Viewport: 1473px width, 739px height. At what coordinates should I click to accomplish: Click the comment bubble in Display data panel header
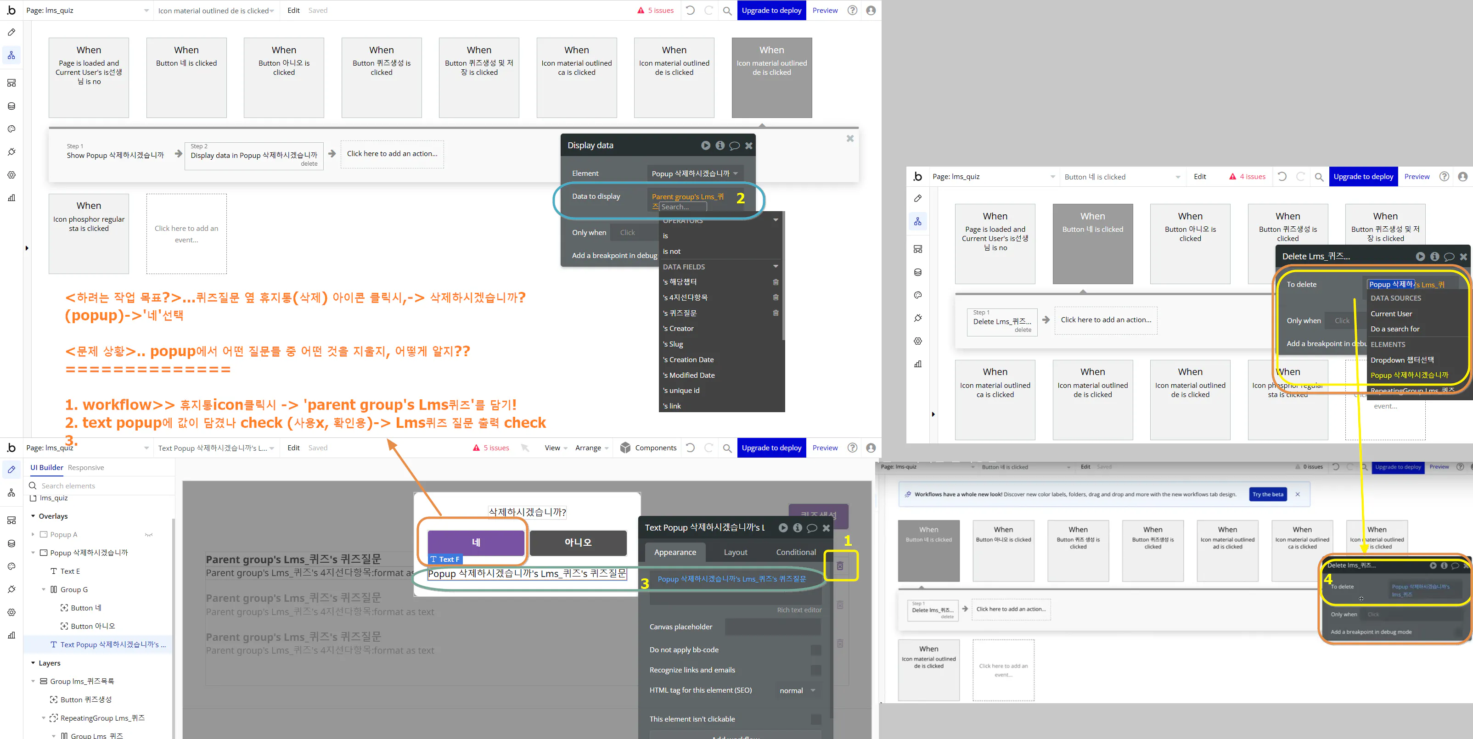pyautogui.click(x=734, y=146)
